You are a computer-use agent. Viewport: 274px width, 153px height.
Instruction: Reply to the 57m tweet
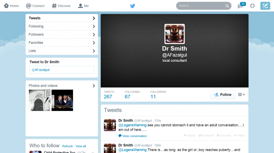click(x=189, y=135)
